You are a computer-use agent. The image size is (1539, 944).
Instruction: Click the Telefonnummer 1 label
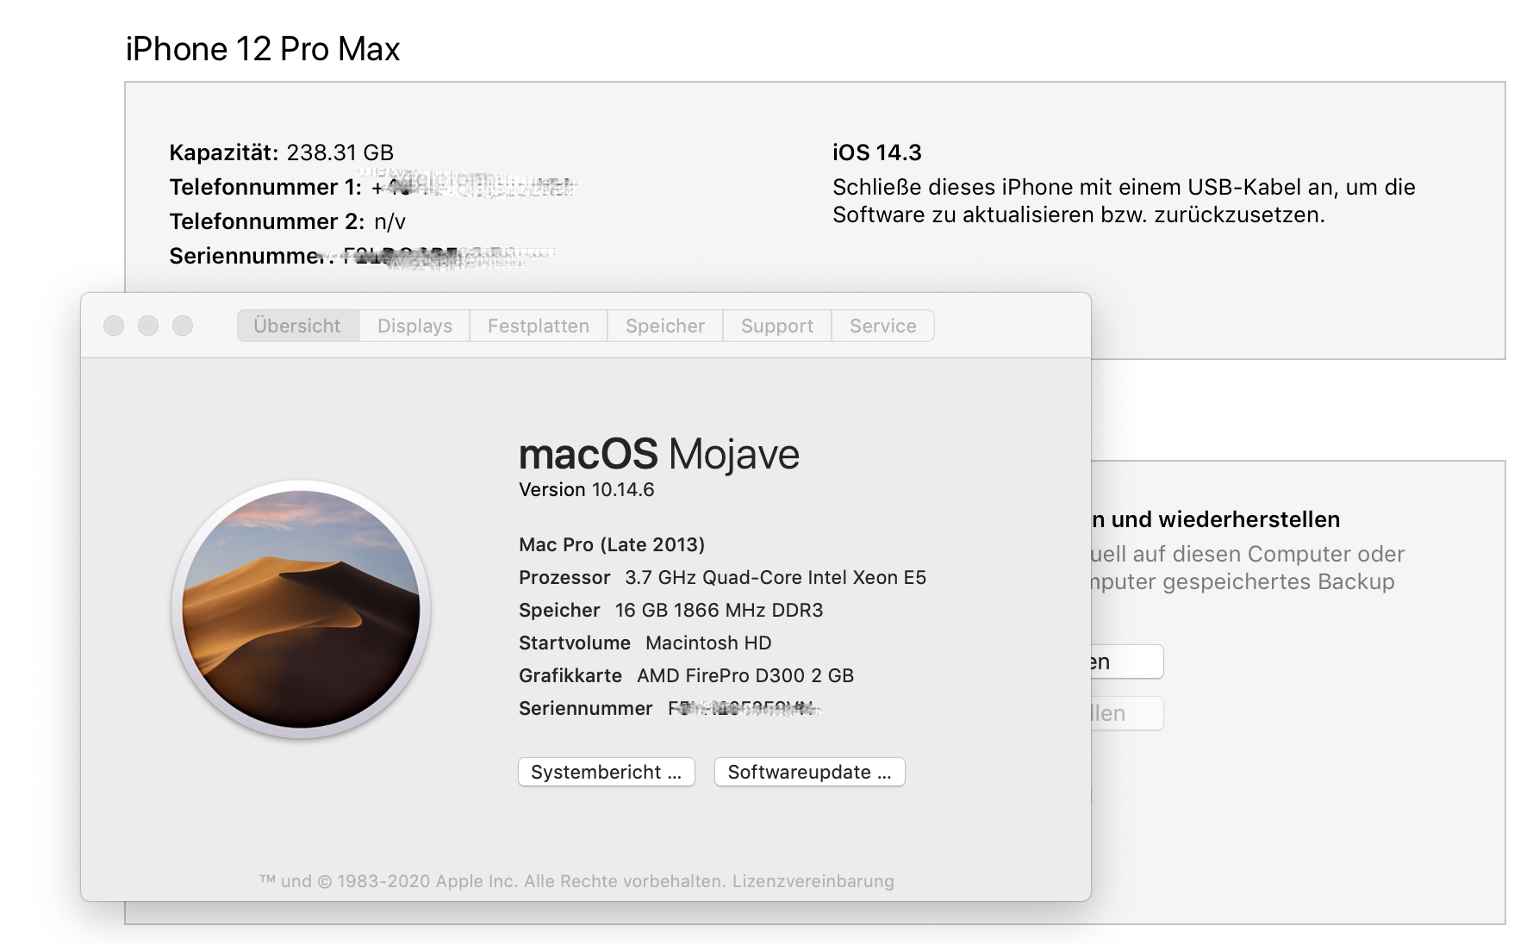(x=265, y=187)
